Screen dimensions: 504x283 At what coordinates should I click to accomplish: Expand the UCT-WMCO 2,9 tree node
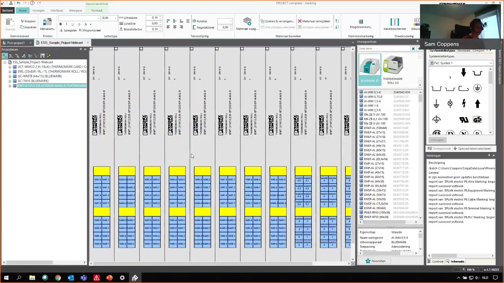coord(10,67)
